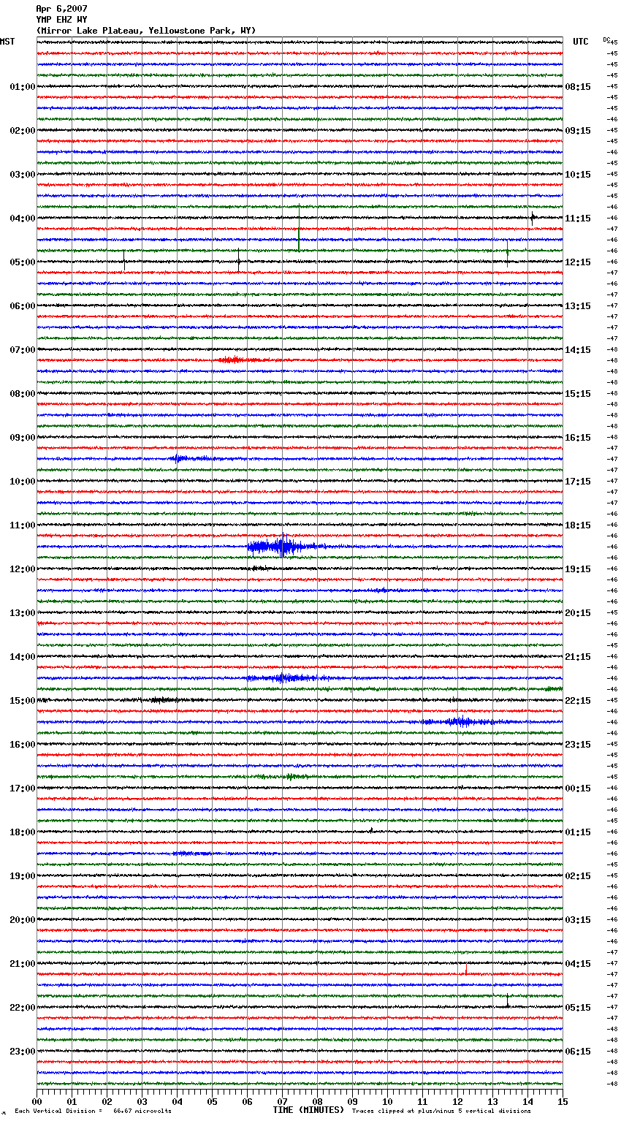Click UTC time label '06:15'

(578, 1052)
